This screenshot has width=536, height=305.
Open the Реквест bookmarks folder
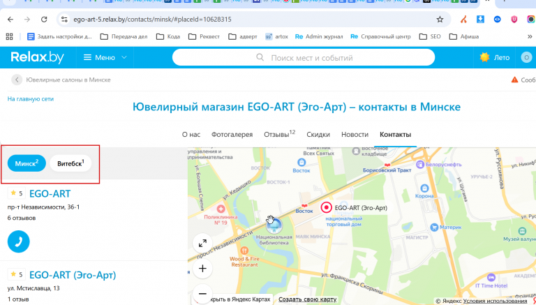coord(204,36)
